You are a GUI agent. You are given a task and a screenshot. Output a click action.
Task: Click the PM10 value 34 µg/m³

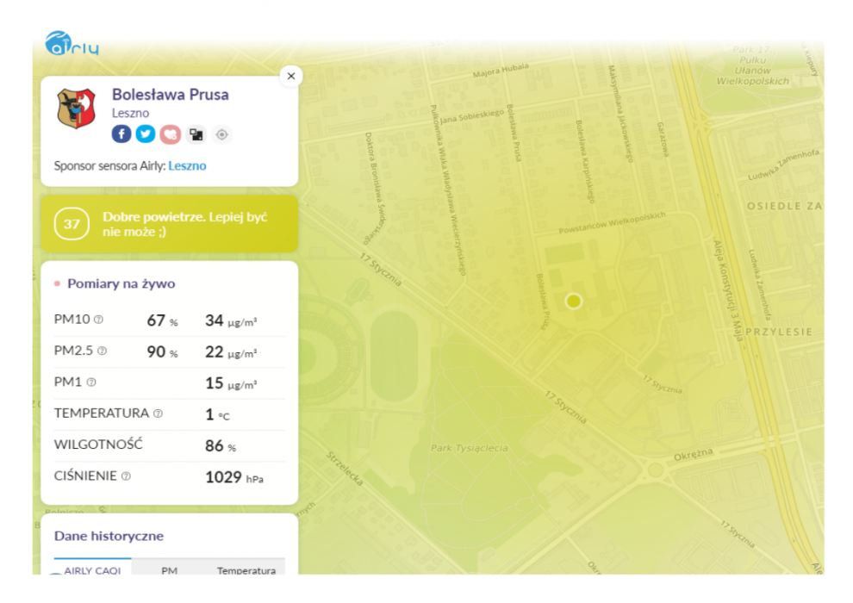(231, 320)
